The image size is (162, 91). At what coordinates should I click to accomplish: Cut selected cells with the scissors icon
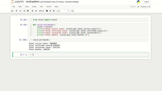click(21, 11)
